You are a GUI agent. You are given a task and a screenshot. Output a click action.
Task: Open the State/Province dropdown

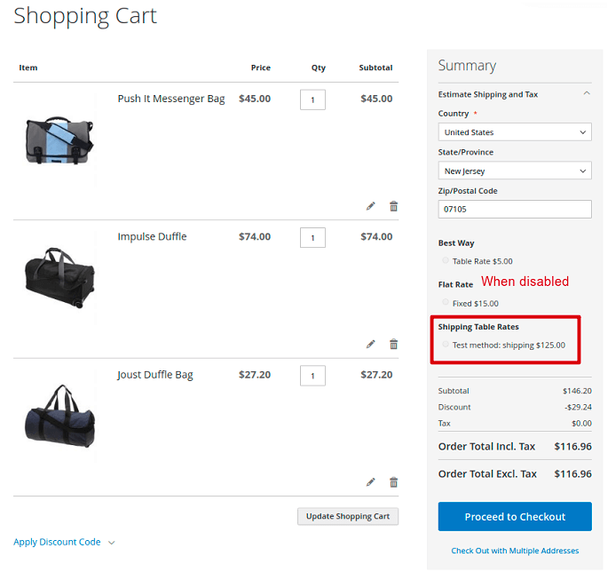pyautogui.click(x=514, y=171)
